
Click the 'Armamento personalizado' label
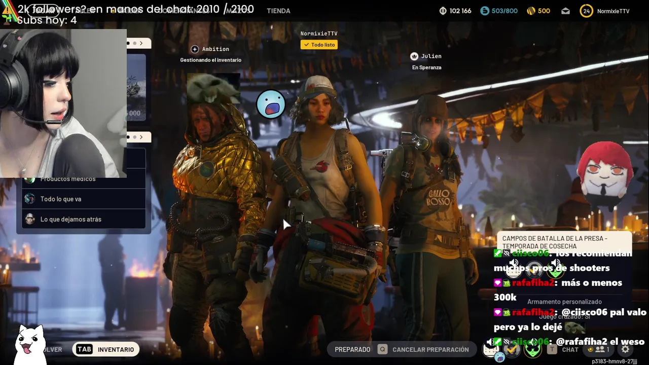[x=564, y=302]
